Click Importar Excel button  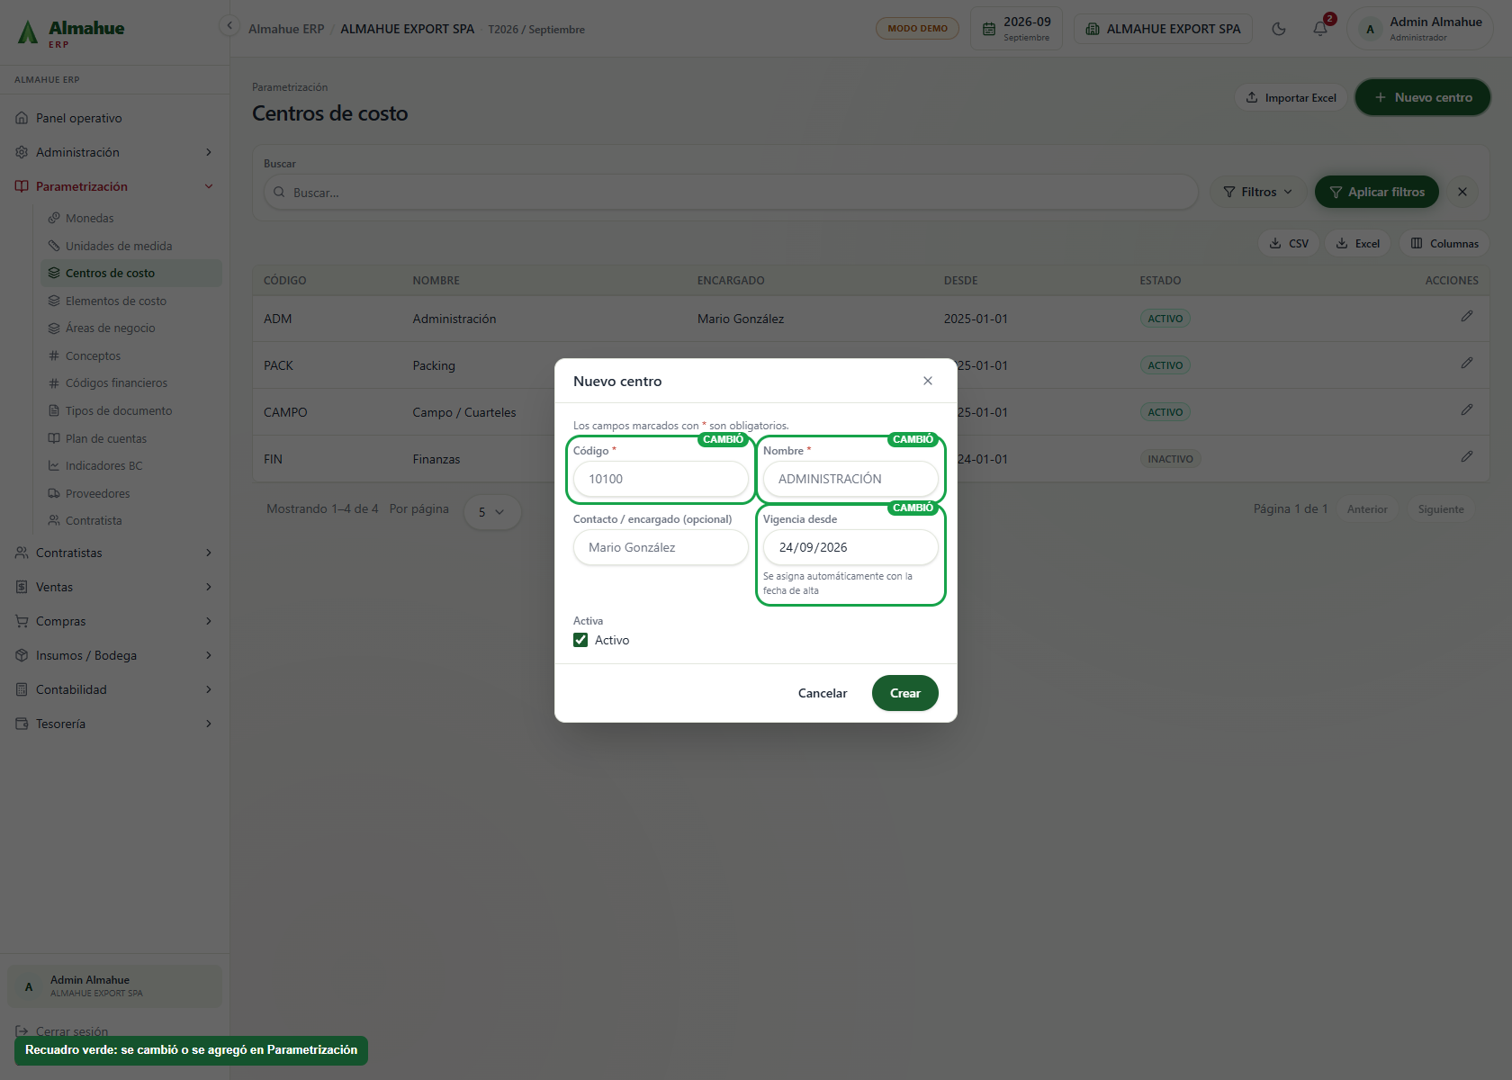1291,97
